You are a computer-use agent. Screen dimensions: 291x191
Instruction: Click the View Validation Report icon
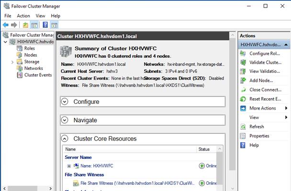pyautogui.click(x=243, y=71)
